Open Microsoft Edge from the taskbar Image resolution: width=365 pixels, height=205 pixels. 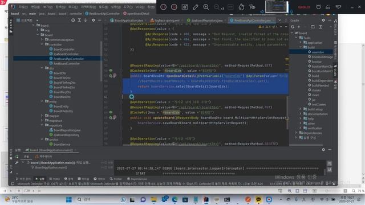175,199
